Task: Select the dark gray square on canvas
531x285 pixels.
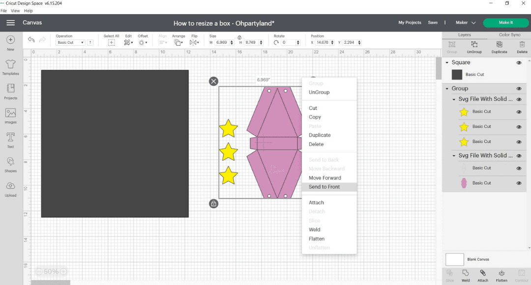Action: point(115,143)
